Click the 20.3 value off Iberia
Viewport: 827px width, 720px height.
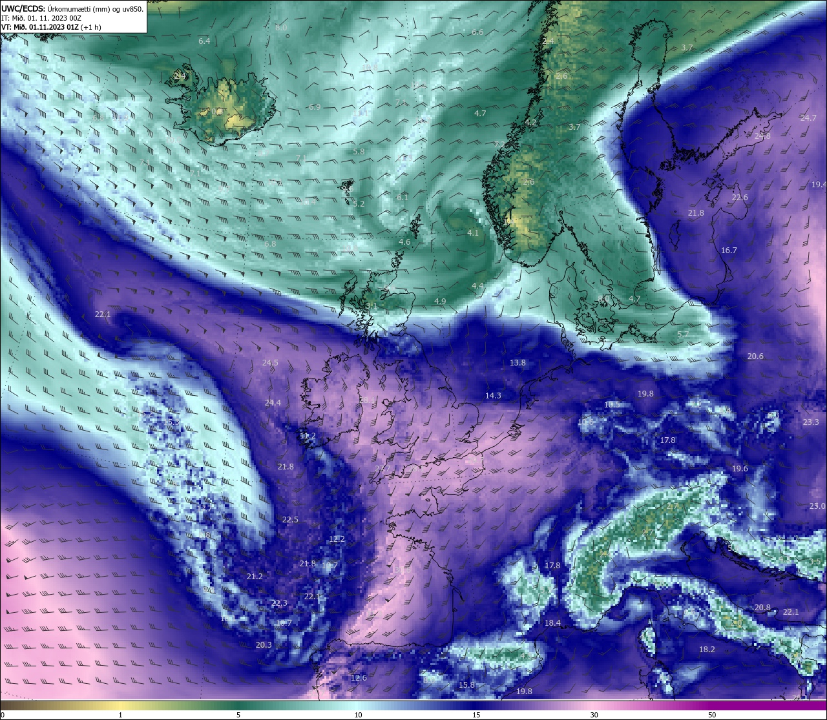264,644
